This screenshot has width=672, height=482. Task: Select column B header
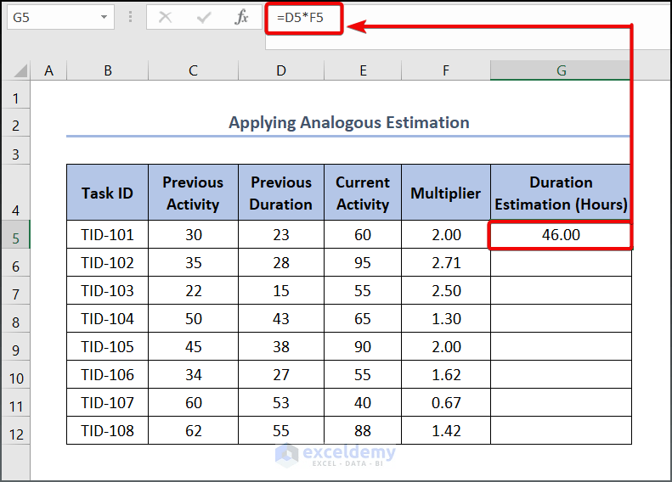coord(108,70)
